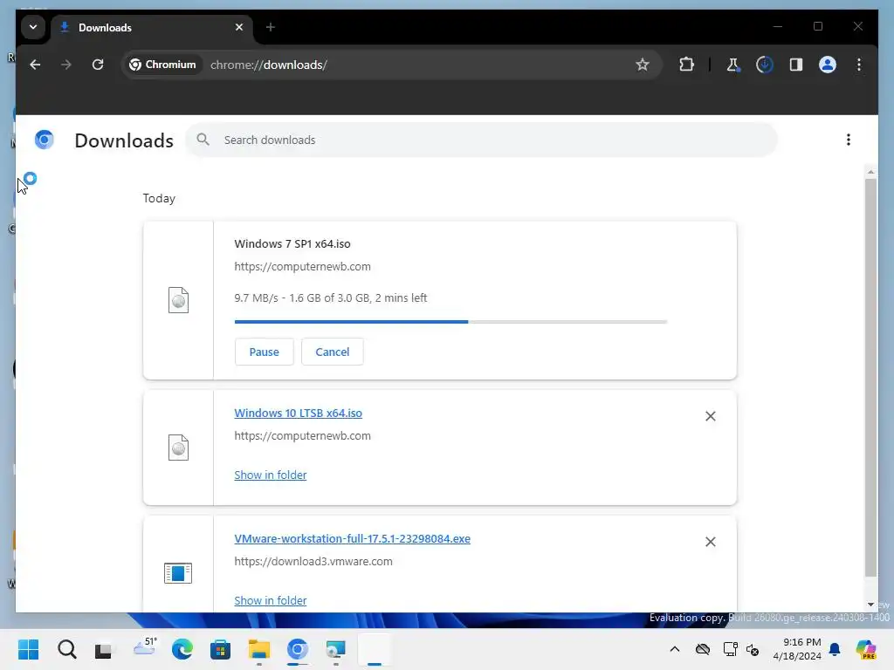The image size is (894, 670).
Task: Open the network and volume tray icons
Action: pyautogui.click(x=740, y=649)
